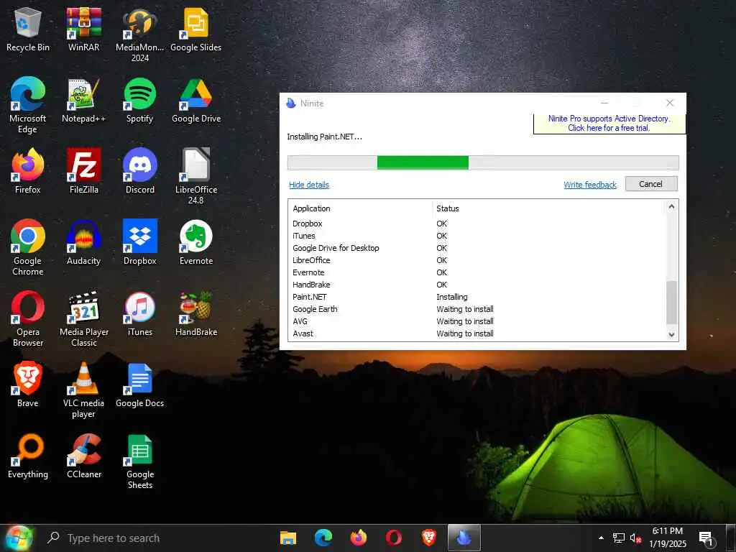This screenshot has width=736, height=552.
Task: Cancel the Ninite installation
Action: pos(651,184)
